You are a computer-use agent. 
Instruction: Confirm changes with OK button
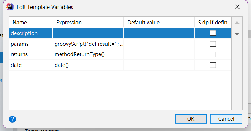(x=191, y=119)
